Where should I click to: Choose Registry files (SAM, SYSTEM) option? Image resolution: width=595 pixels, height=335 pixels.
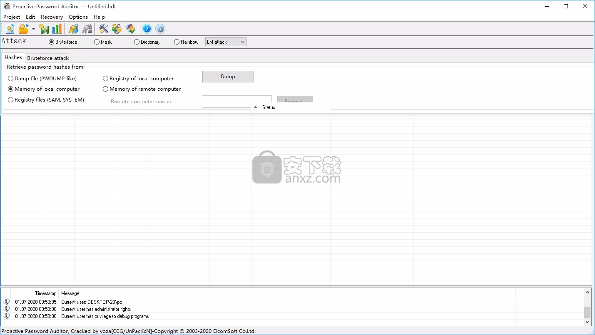tap(46, 99)
